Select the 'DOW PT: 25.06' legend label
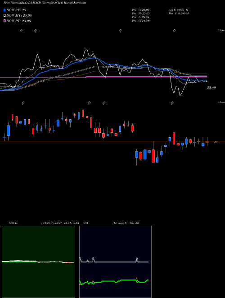 [x=18, y=21]
